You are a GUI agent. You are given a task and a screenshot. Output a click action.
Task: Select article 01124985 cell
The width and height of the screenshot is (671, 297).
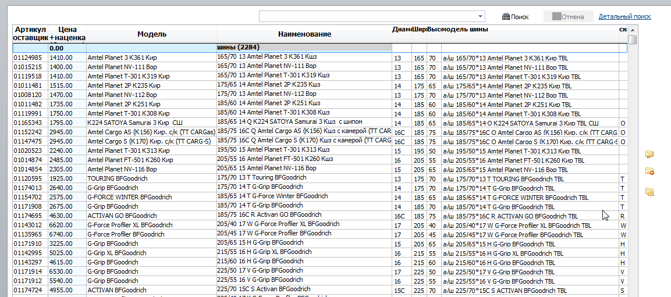30,58
